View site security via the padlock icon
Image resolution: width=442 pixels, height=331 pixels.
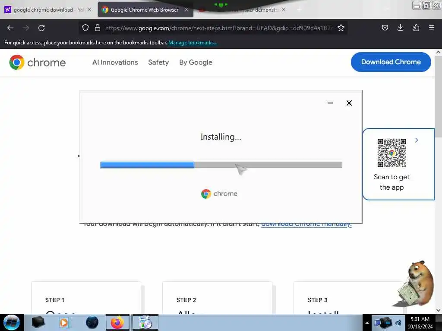pyautogui.click(x=98, y=28)
